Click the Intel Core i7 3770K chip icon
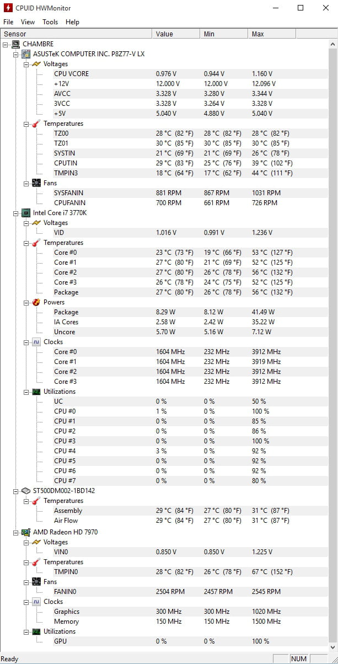 tap(26, 213)
